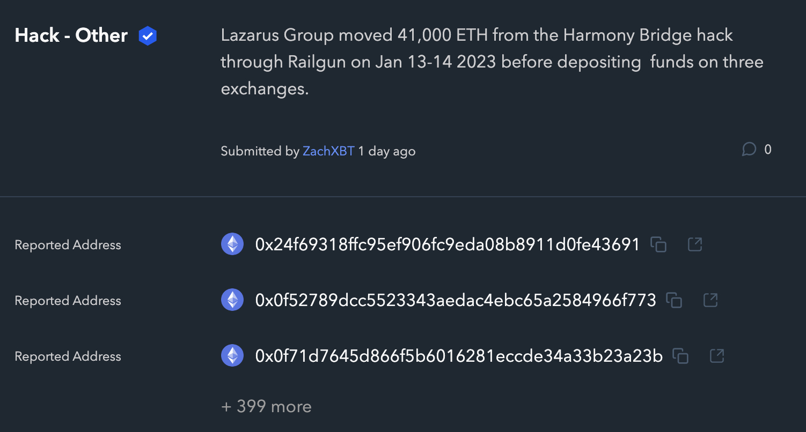
Task: Open address 0x0f52789d in external explorer
Action: click(x=710, y=301)
